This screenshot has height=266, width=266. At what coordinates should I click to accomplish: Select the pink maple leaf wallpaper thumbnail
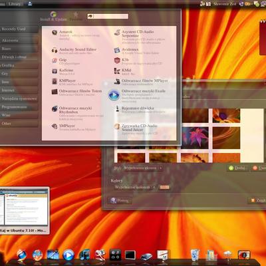[195, 138]
